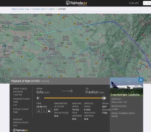Click the serial number 00458
The height and width of the screenshot is (132, 151).
tap(114, 116)
